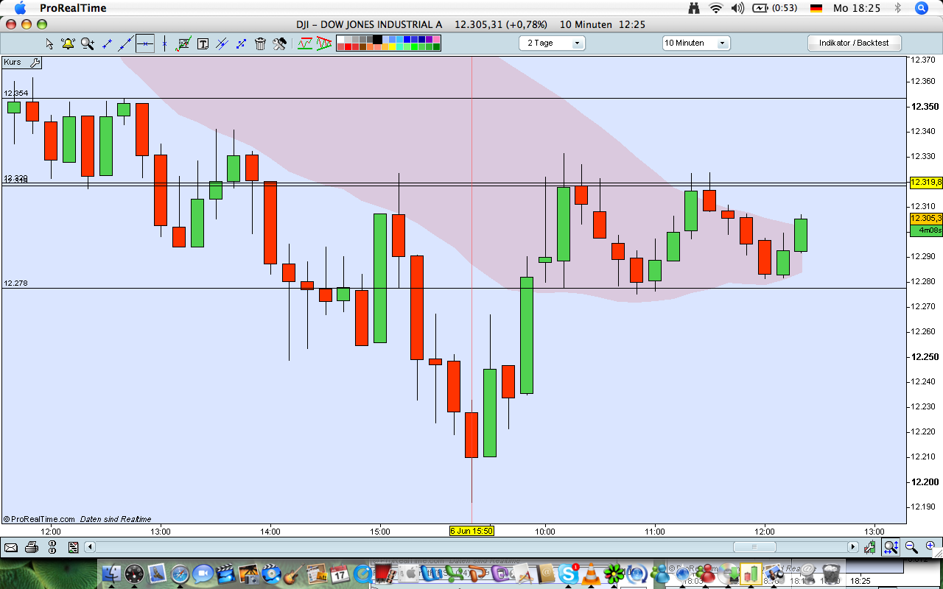
Task: Open the ProRealTime.com link
Action: click(39, 519)
